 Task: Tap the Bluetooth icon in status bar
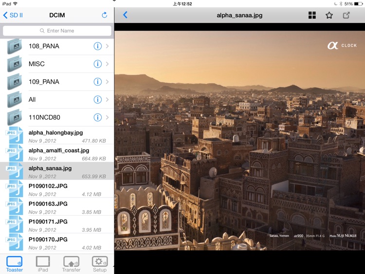tap(341, 4)
